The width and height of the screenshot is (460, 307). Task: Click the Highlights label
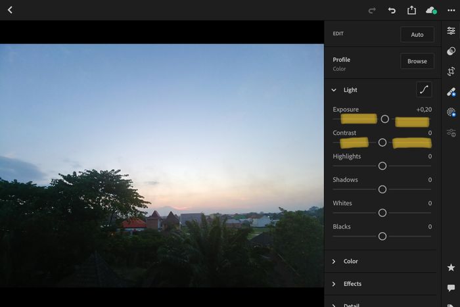[x=347, y=156]
